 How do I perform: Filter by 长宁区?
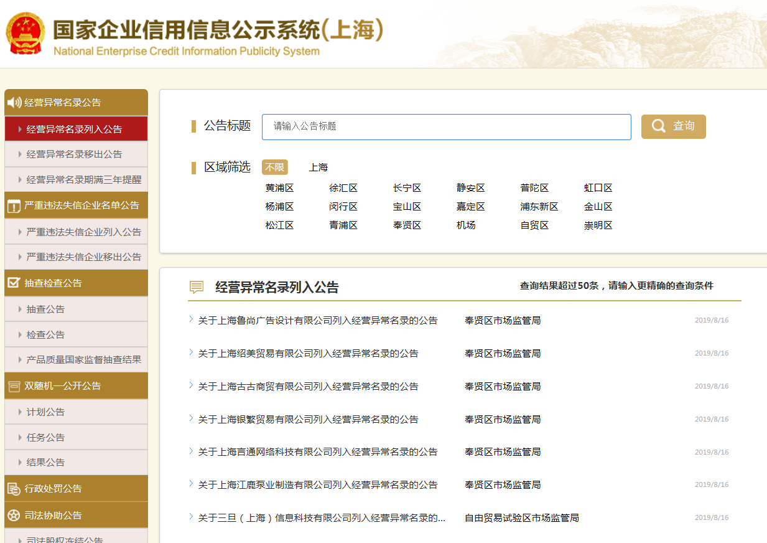407,188
